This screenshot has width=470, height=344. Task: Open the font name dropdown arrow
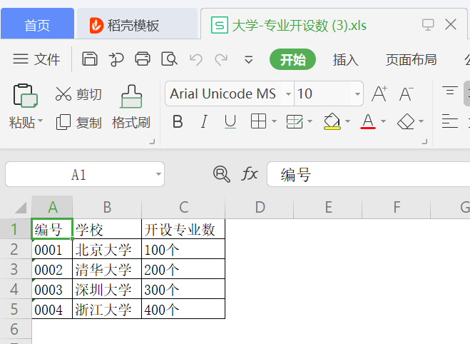288,94
